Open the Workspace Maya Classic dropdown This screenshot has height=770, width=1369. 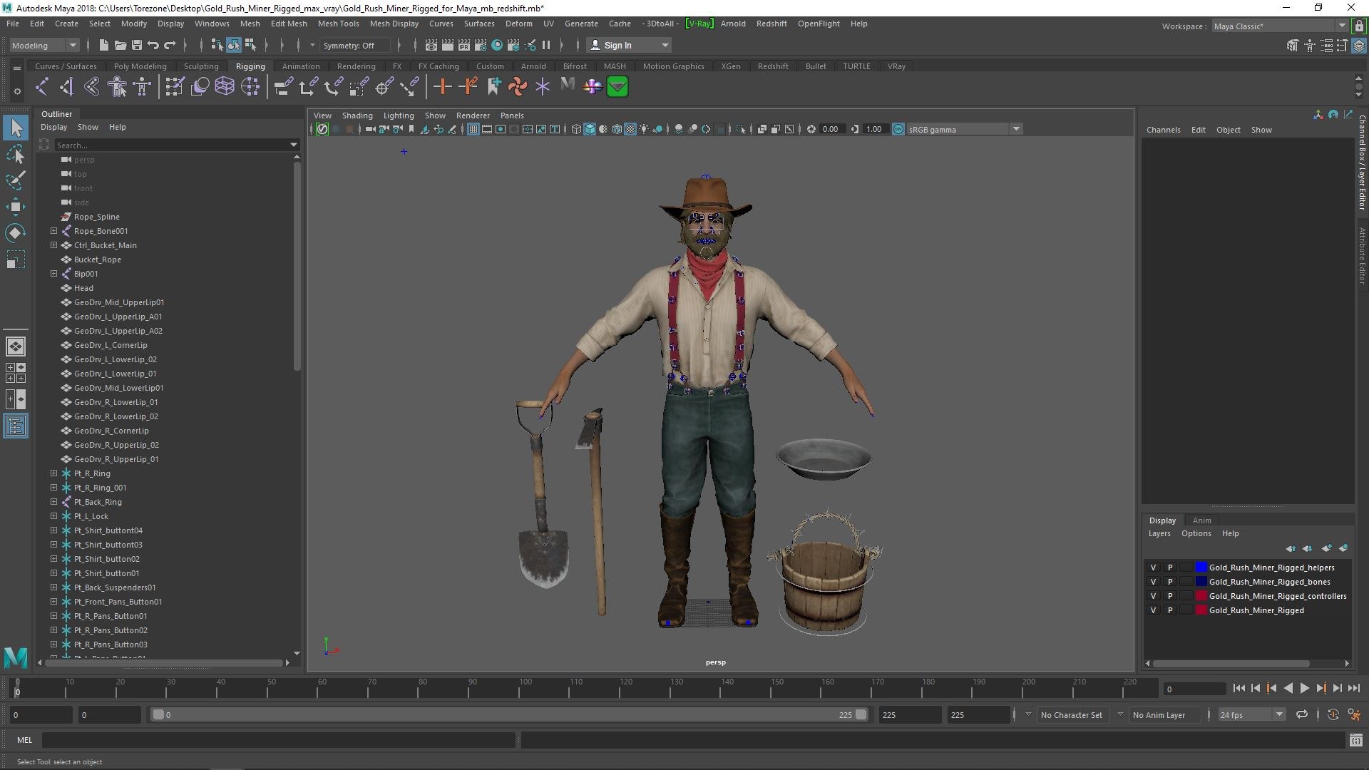pyautogui.click(x=1279, y=26)
